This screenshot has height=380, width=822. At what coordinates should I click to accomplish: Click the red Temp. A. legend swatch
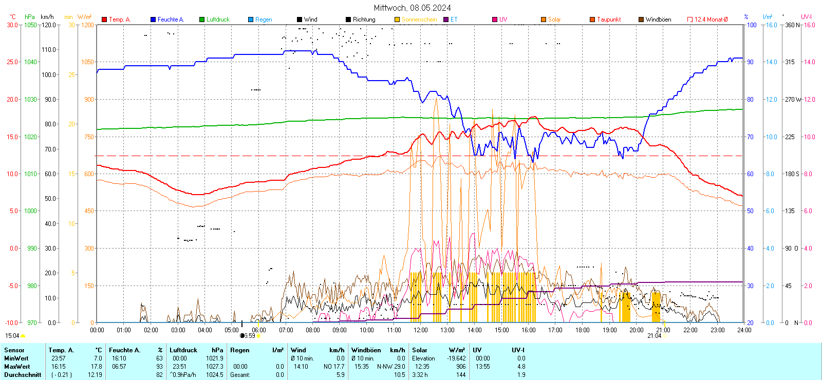click(104, 20)
